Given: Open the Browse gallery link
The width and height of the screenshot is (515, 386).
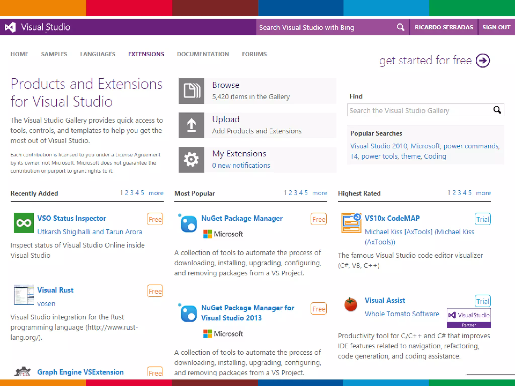Looking at the screenshot, I should pyautogui.click(x=226, y=85).
